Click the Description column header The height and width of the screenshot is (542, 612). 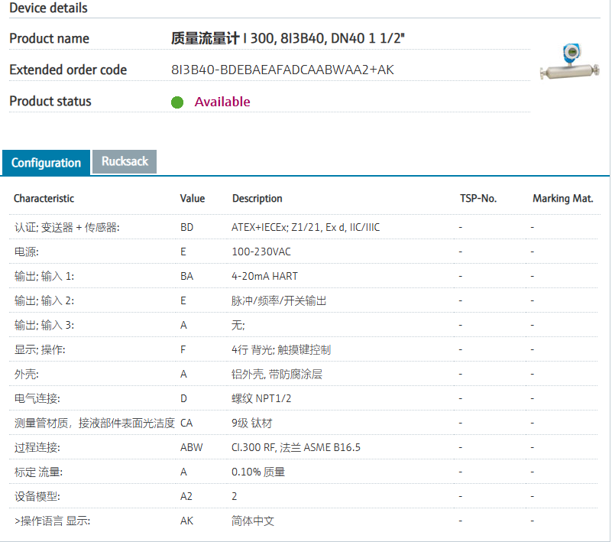coord(257,198)
